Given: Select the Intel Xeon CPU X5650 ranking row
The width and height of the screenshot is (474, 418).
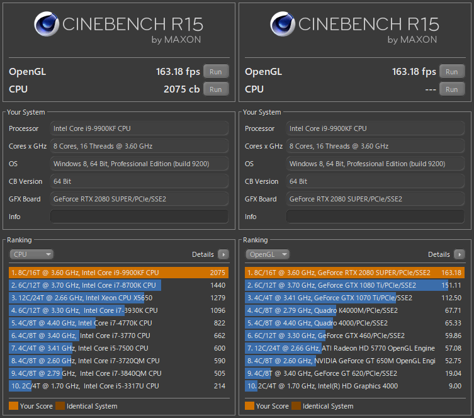Looking at the screenshot, I should (x=118, y=298).
